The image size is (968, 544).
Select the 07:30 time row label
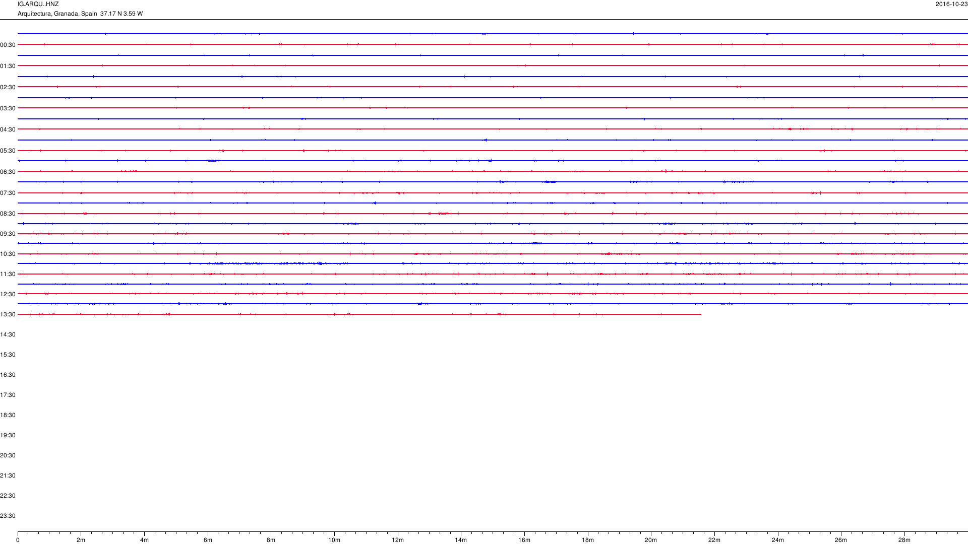8,193
